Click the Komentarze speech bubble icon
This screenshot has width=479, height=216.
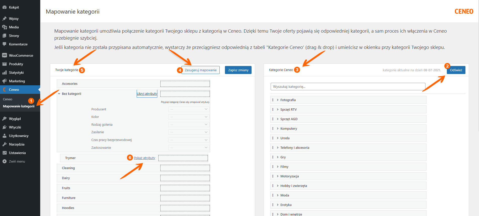click(5, 44)
